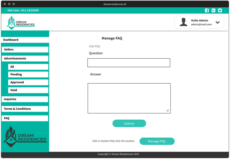Image resolution: width=230 pixels, height=159 pixels.
Task: Focus the Answer text area
Action: [129, 98]
